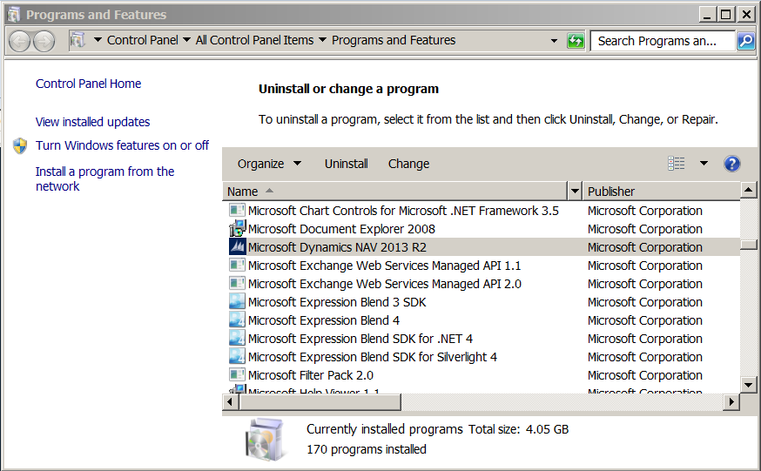The image size is (761, 471).
Task: Open Install a program from the network
Action: [x=104, y=178]
